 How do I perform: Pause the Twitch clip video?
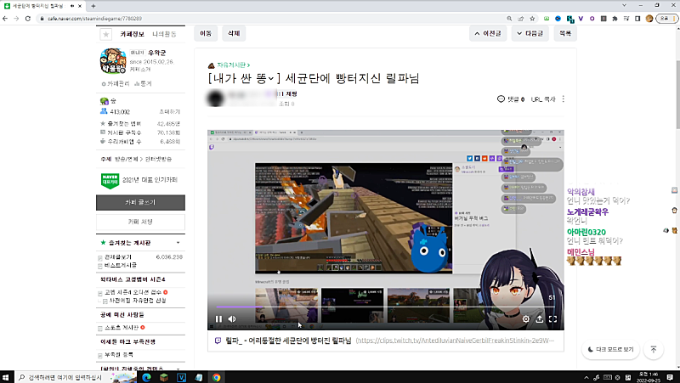(218, 319)
